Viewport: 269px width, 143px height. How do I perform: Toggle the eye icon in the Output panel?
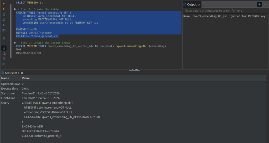click(x=259, y=4)
